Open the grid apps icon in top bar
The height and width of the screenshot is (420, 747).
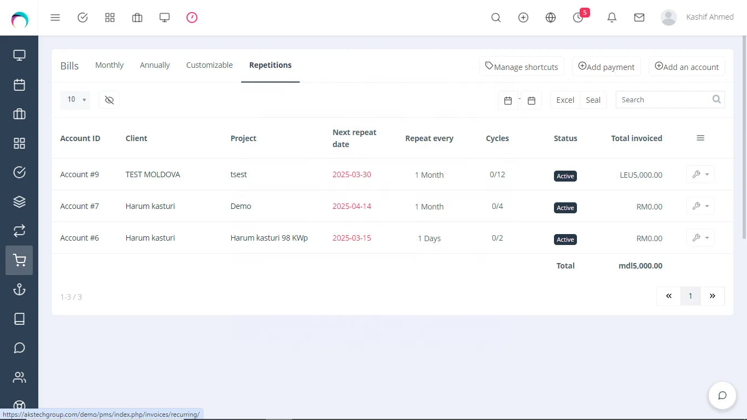[x=110, y=17]
